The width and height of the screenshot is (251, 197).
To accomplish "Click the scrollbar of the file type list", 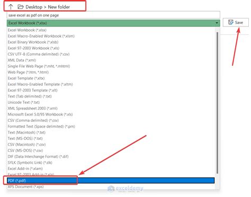I will (x=217, y=103).
